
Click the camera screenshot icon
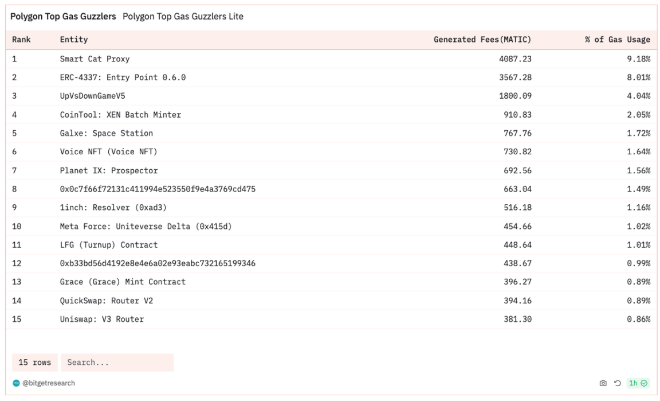coord(603,383)
